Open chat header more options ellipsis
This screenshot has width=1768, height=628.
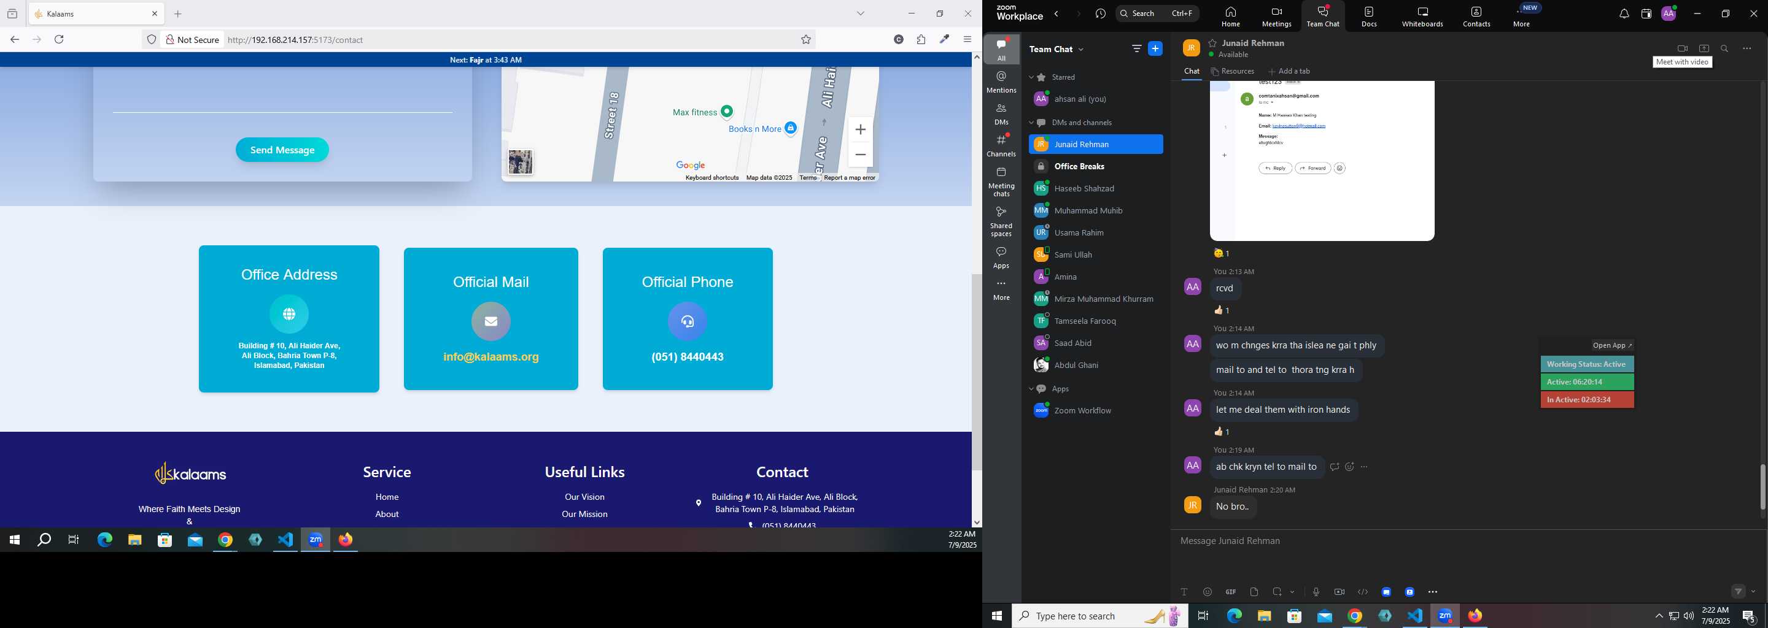pos(1747,48)
